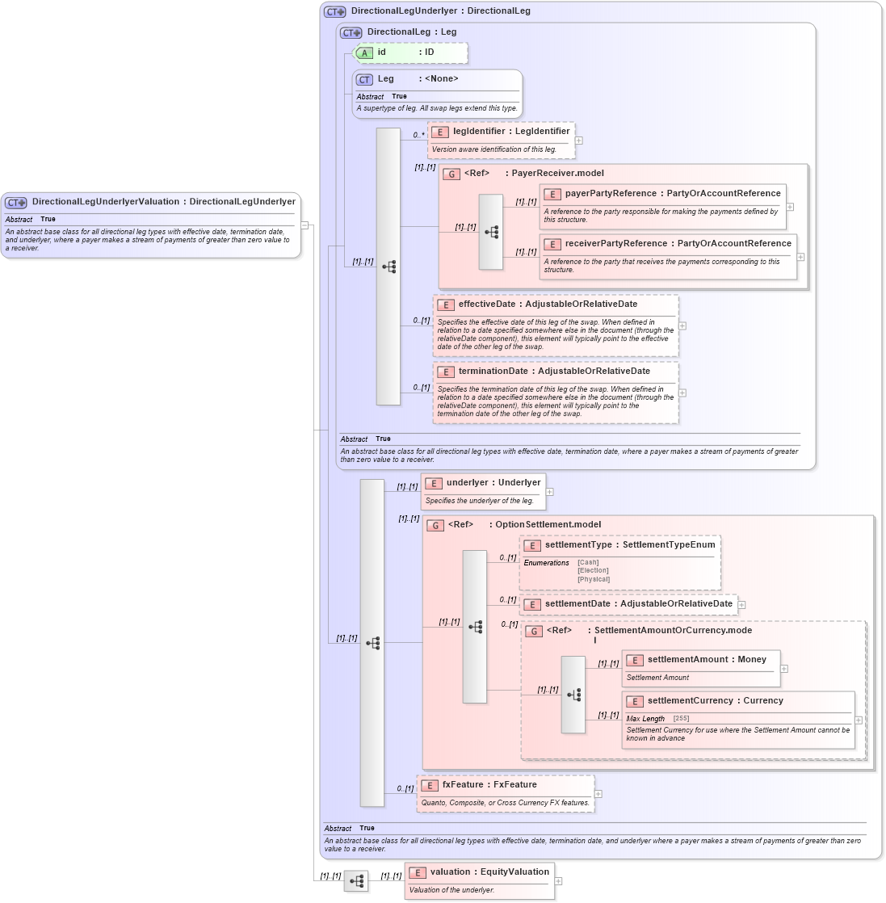This screenshot has height=903, width=886.
Task: Click the G icon of PayerReceiver.model
Action: pos(451,174)
